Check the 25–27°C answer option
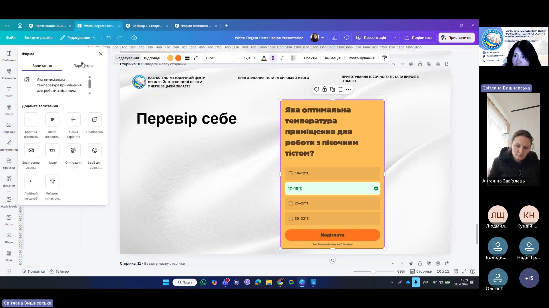549x308 pixels. (x=291, y=203)
